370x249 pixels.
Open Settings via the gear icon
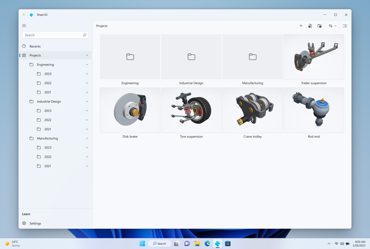pos(24,223)
